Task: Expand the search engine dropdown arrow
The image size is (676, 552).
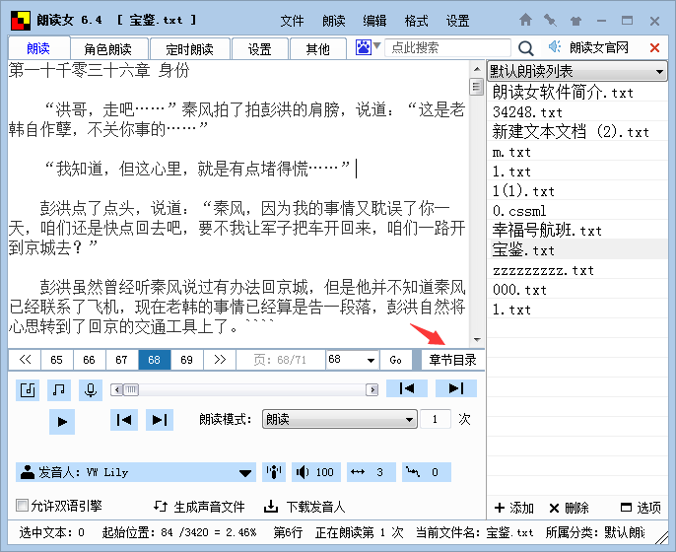Action: click(x=376, y=45)
